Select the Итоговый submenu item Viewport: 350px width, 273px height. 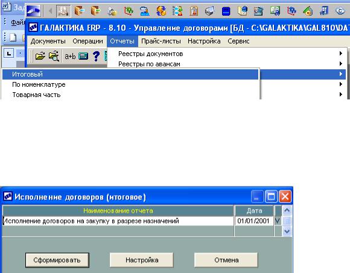130,74
